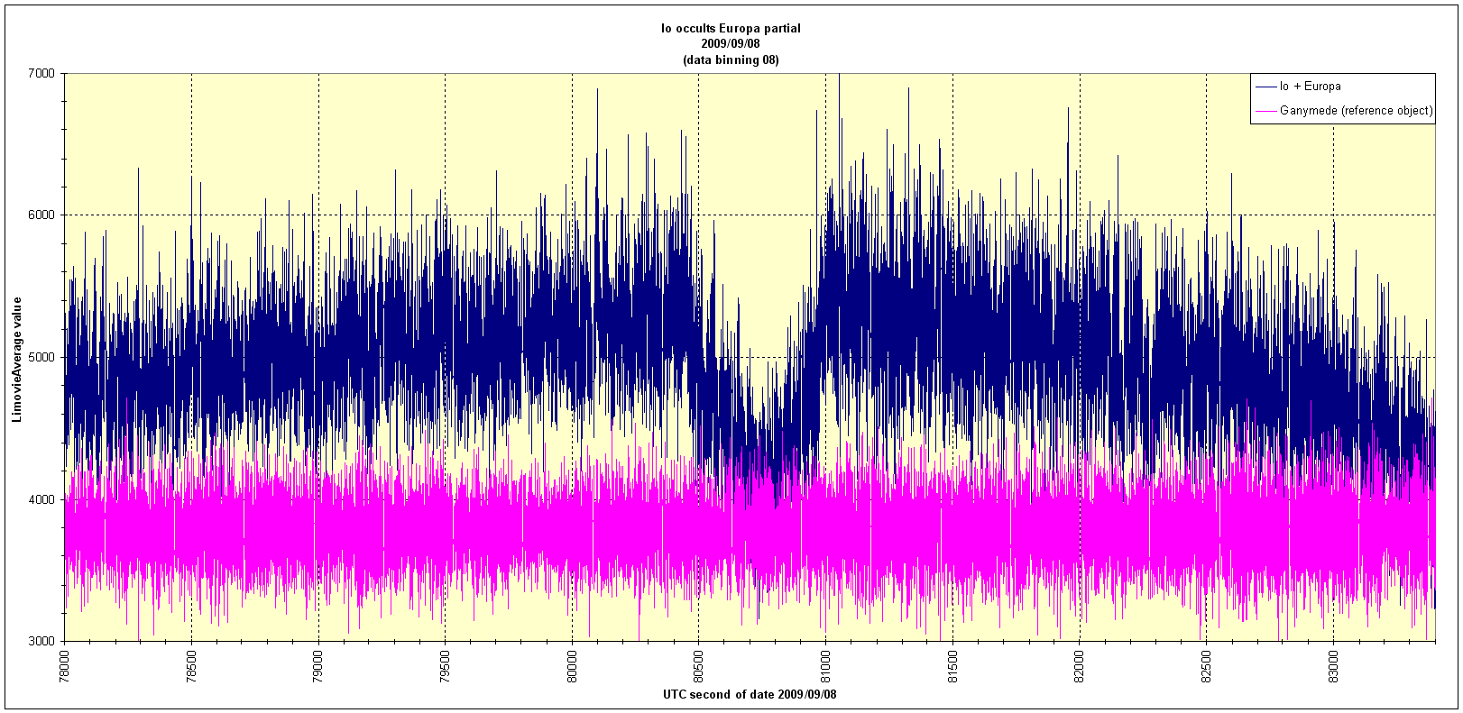Viewport: 1463px width, 713px height.
Task: Click the blue line swatch in the legend
Action: click(1265, 87)
